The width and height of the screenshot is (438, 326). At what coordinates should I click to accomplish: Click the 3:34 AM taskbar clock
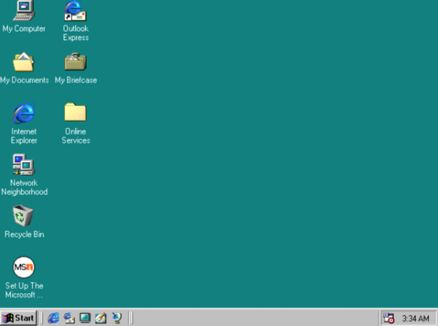pos(416,319)
